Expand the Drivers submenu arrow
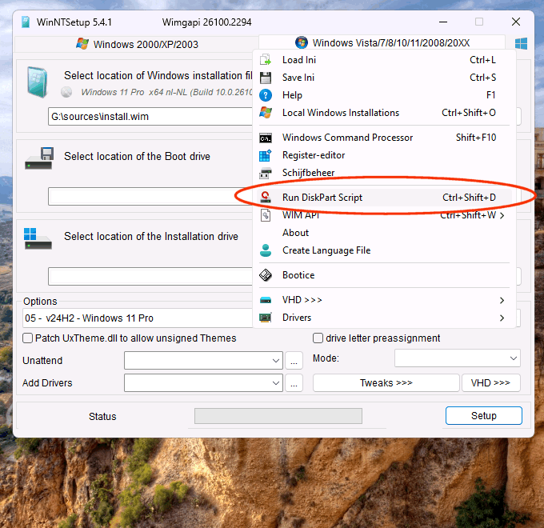Image resolution: width=544 pixels, height=528 pixels. (502, 318)
